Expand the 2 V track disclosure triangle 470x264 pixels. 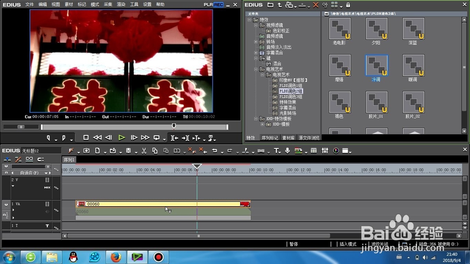(13, 186)
